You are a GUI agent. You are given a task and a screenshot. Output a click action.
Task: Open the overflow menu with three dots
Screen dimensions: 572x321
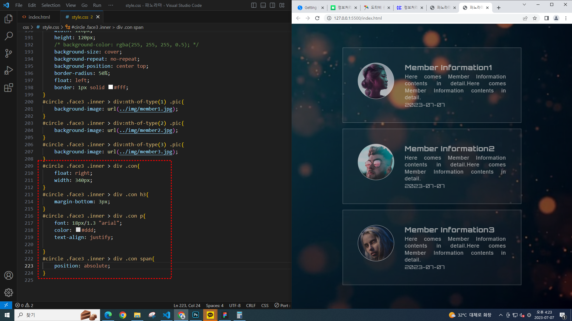coord(111,5)
